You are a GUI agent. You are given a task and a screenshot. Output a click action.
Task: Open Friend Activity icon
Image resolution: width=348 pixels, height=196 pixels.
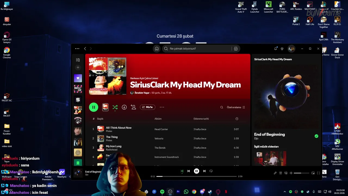tap(282, 49)
